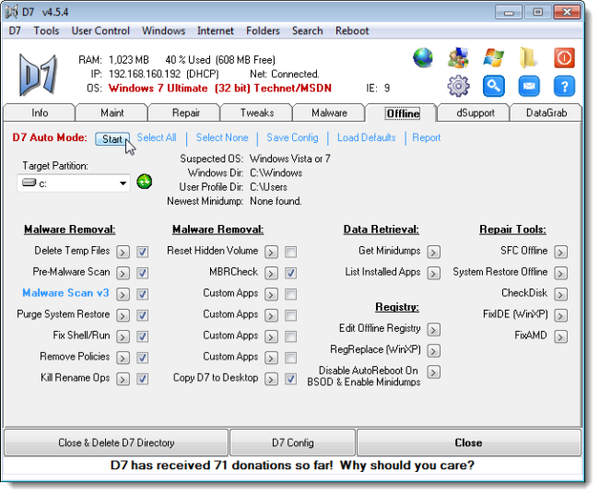
Task: Open the User Control people icon
Action: coord(458,58)
